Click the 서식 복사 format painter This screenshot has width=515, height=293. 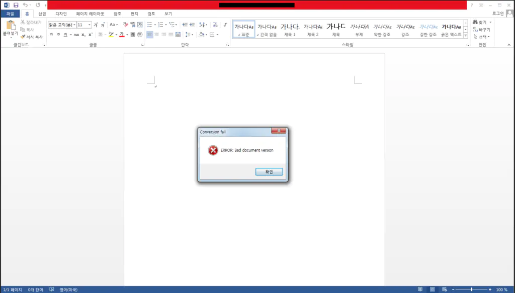point(31,37)
